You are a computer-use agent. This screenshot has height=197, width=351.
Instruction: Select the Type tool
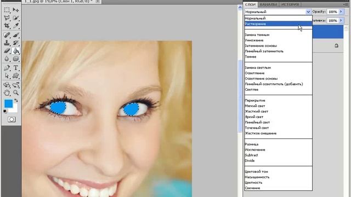16,68
